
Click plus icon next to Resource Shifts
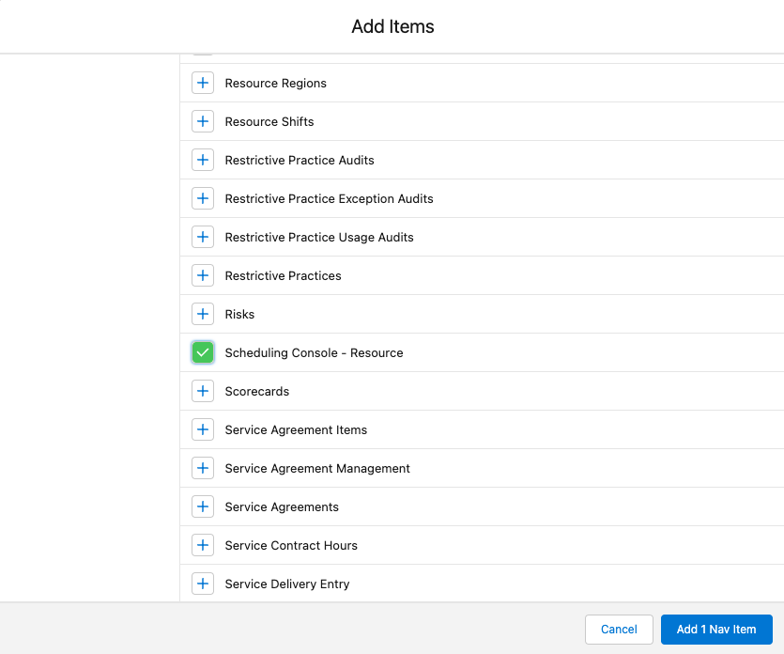point(203,121)
